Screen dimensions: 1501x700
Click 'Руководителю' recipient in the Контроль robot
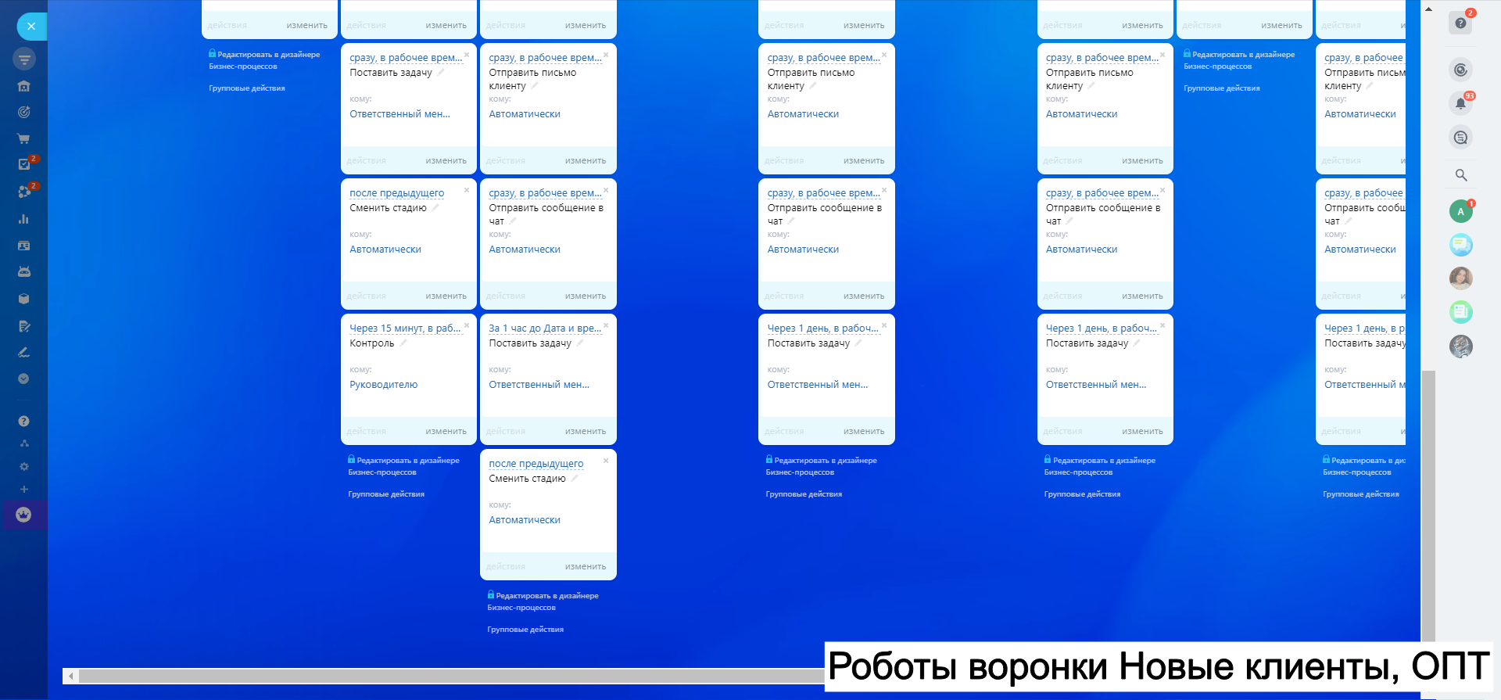(383, 385)
